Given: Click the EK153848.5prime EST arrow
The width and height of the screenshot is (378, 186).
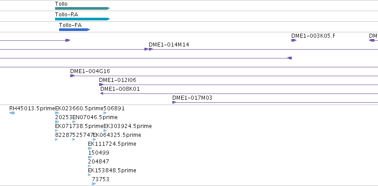Looking at the screenshot, I should [89, 175].
